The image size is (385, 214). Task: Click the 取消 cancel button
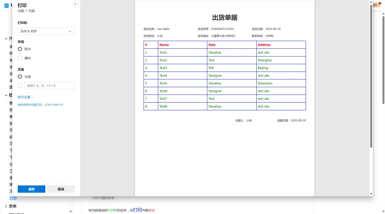click(61, 189)
